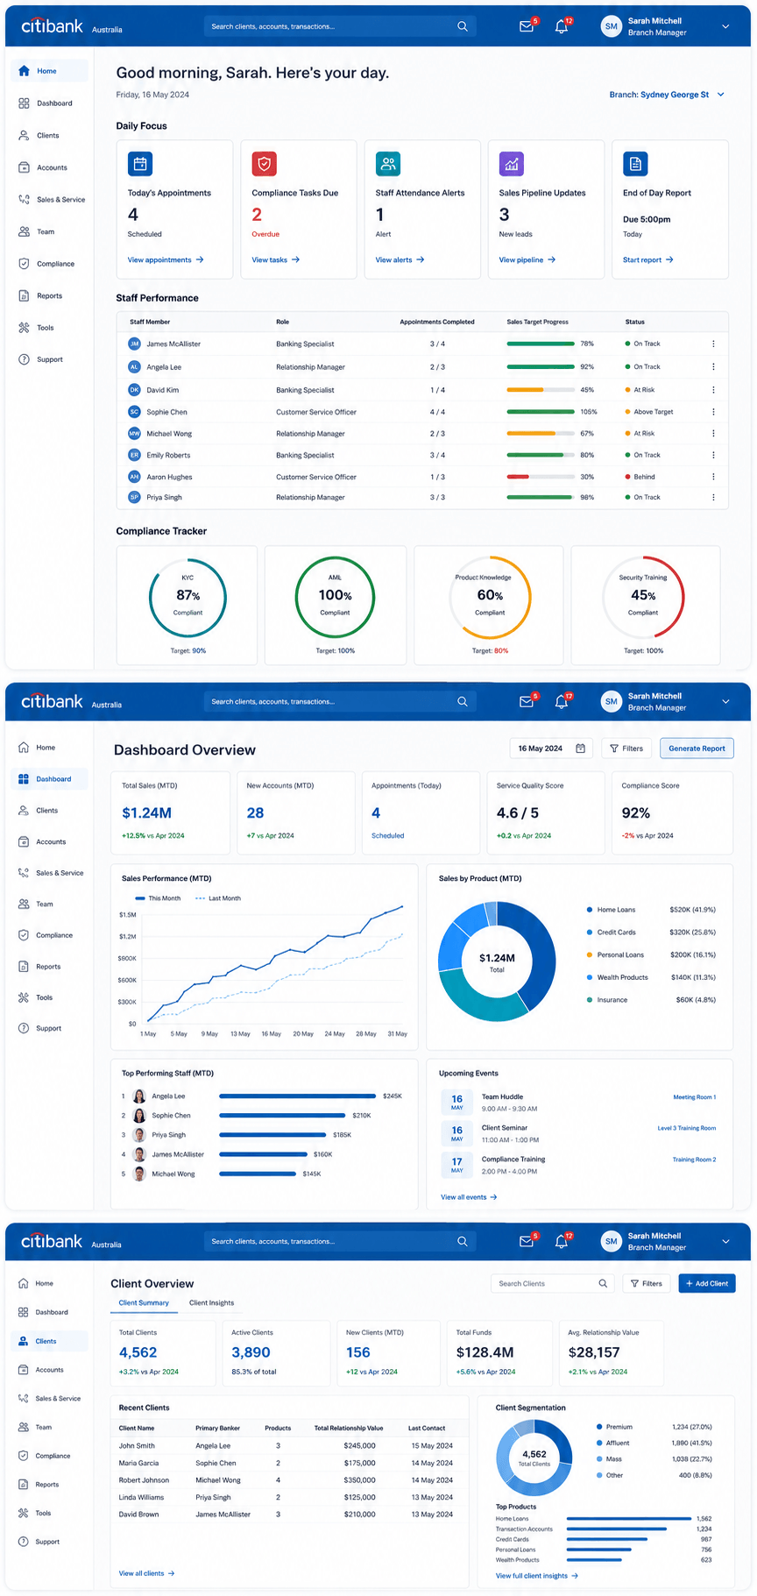The image size is (757, 1596).
Task: Open the more options menu for Aaron Hughes
Action: coord(713,477)
